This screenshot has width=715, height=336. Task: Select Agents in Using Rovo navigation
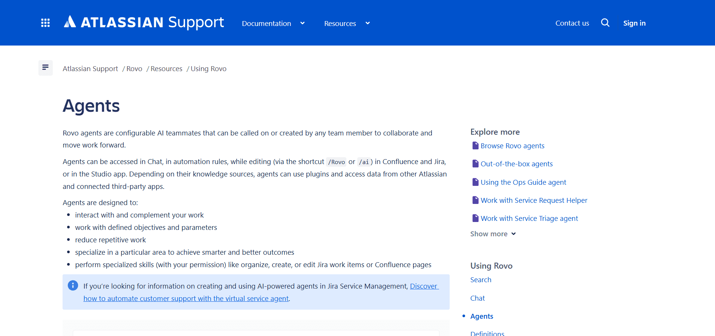point(482,316)
